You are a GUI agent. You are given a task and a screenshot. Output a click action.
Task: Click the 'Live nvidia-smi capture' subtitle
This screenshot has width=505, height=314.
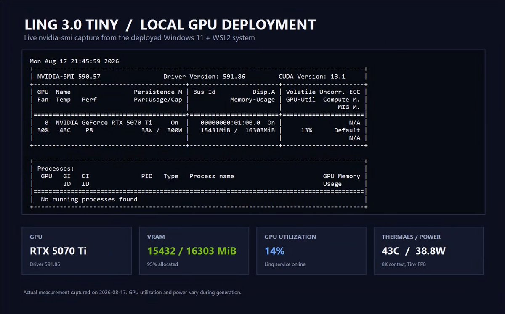coord(139,38)
